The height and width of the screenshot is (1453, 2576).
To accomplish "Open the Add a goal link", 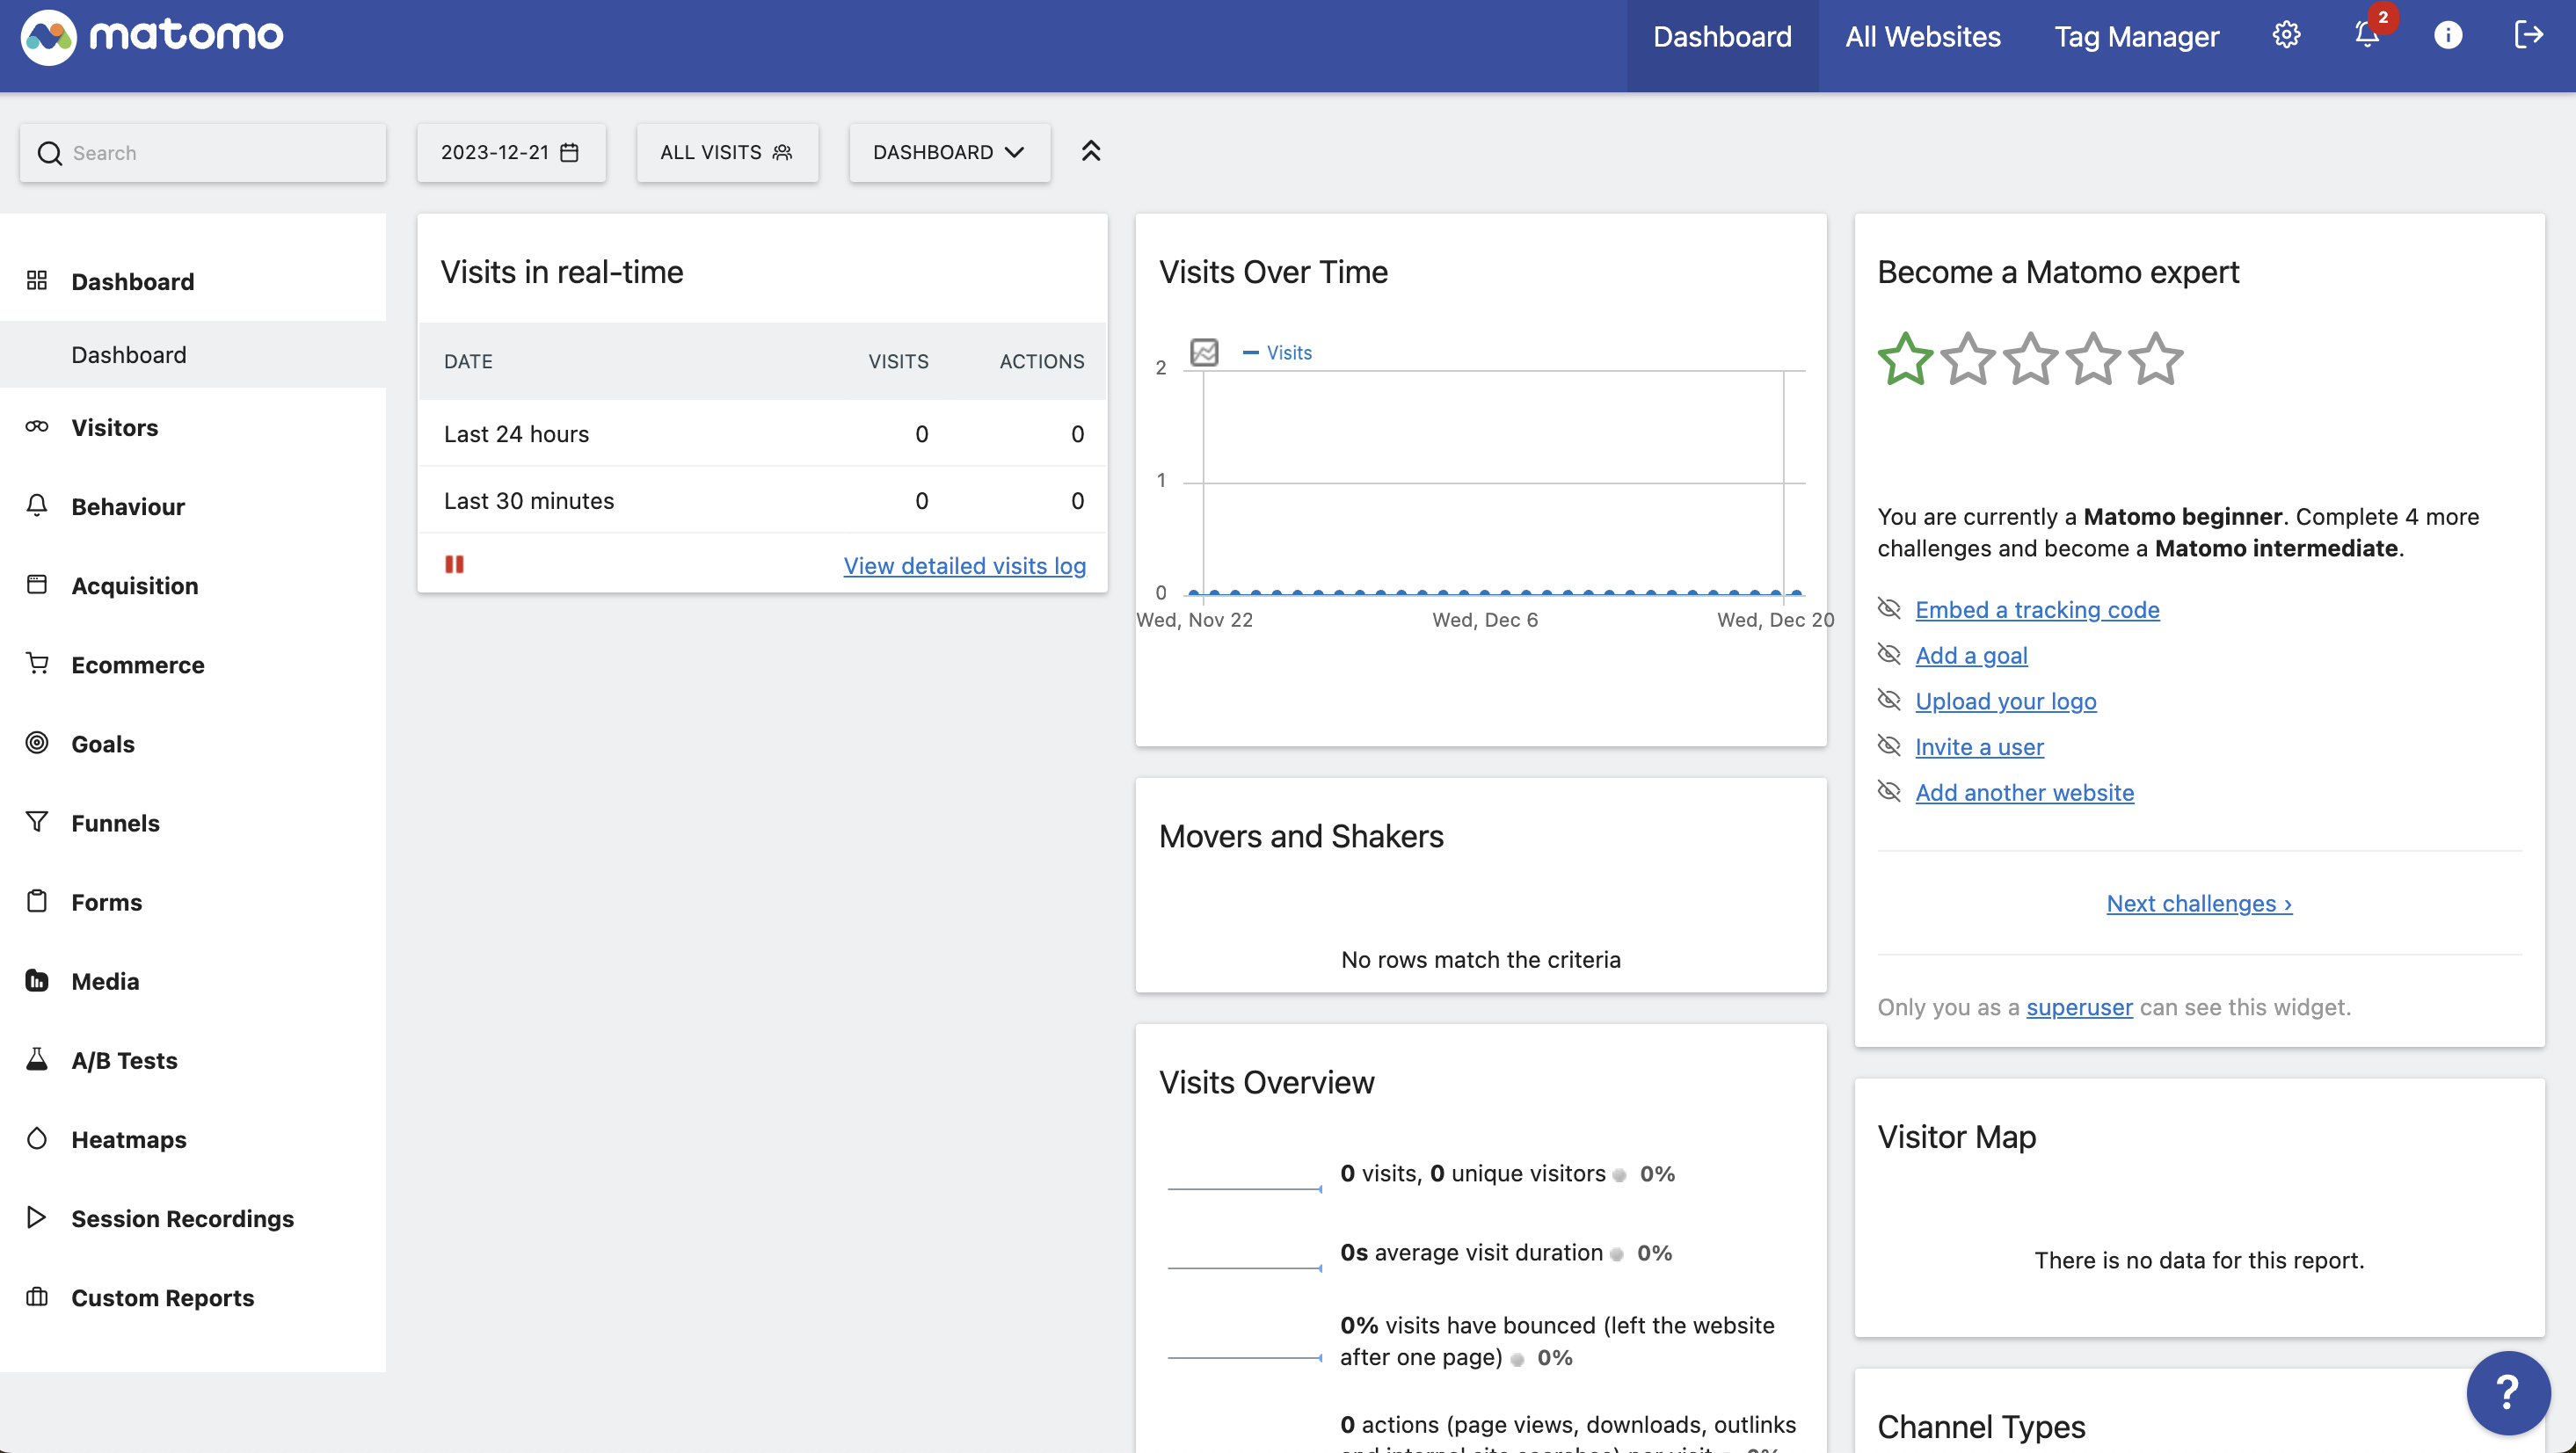I will coord(1971,655).
